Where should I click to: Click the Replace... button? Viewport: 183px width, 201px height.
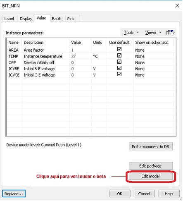14,194
